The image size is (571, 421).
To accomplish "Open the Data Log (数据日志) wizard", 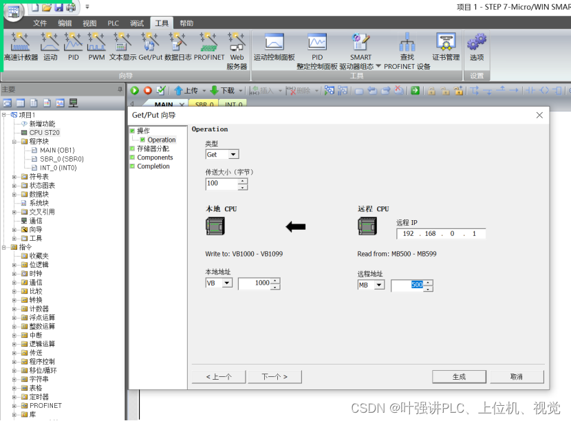I will click(x=177, y=46).
